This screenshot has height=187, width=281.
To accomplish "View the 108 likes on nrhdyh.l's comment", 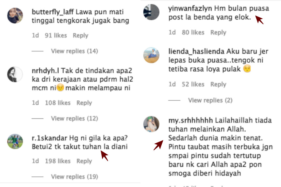I will pos(58,103).
